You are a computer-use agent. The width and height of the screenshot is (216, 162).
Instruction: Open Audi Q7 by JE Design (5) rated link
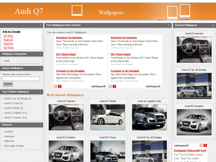18,99
